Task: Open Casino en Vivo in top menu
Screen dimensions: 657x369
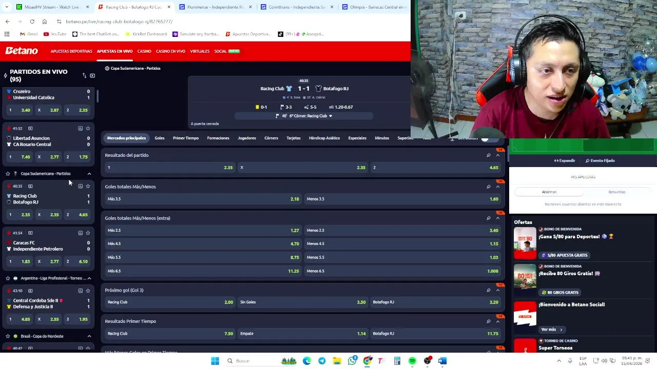Action: (x=170, y=51)
